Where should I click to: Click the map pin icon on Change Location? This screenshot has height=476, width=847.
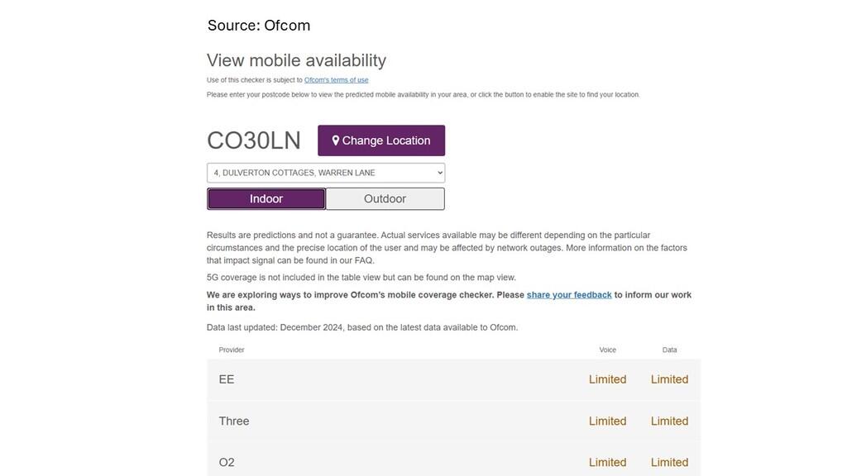point(336,140)
